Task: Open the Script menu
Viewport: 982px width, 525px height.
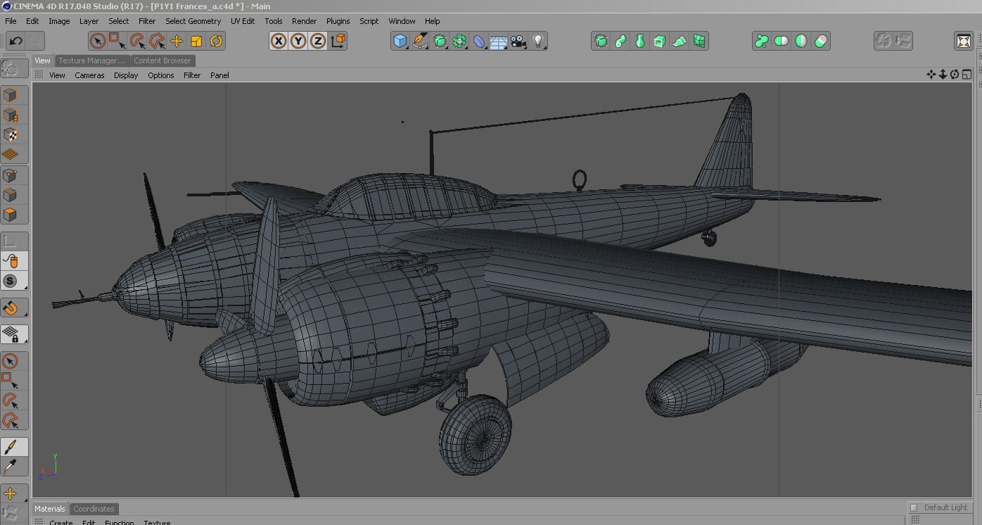Action: point(369,21)
